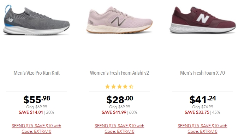This screenshot has width=238, height=136.
Task: Click the third gold star in the rating
Action: tap(119, 87)
